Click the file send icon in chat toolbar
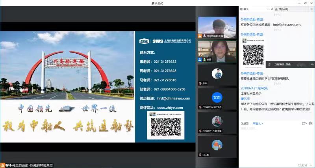The width and height of the screenshot is (315, 168). pos(304,123)
